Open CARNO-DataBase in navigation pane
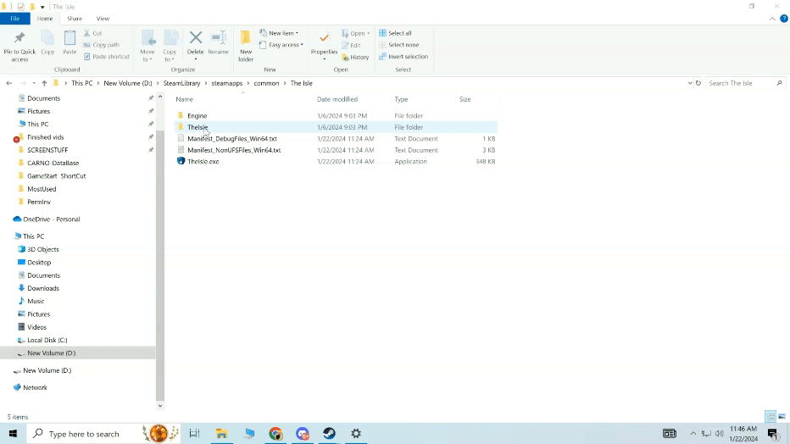This screenshot has width=790, height=444. pyautogui.click(x=53, y=163)
